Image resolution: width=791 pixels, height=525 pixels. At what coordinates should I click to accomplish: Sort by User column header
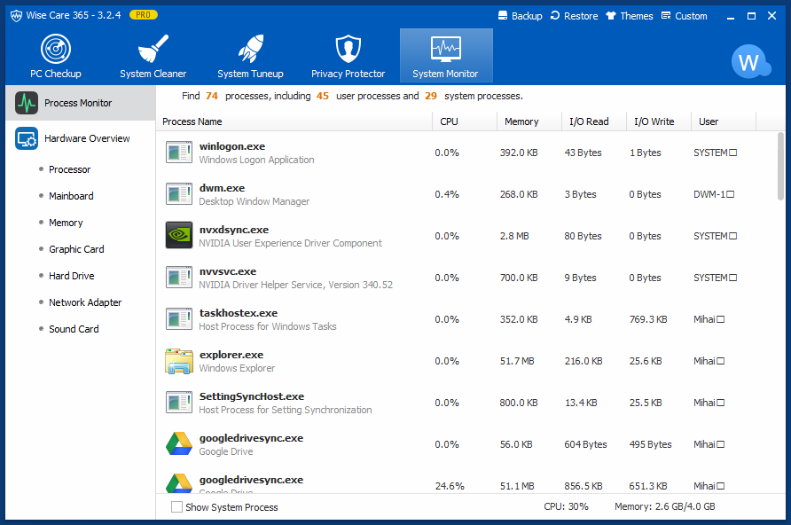coord(724,121)
